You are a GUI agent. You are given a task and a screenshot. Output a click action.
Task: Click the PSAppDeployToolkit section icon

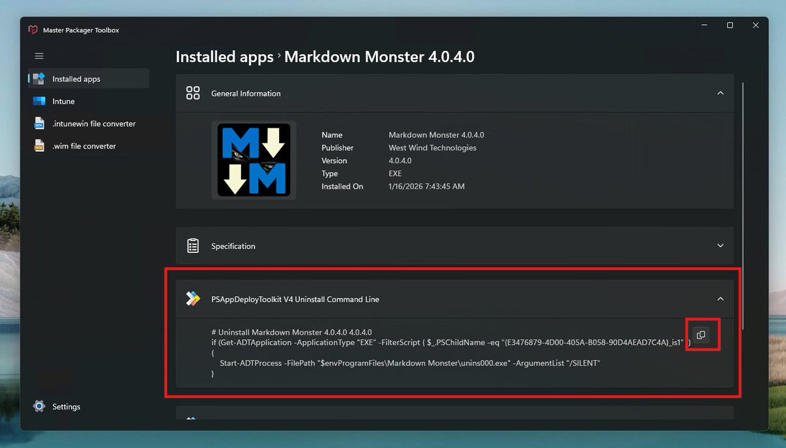[193, 299]
